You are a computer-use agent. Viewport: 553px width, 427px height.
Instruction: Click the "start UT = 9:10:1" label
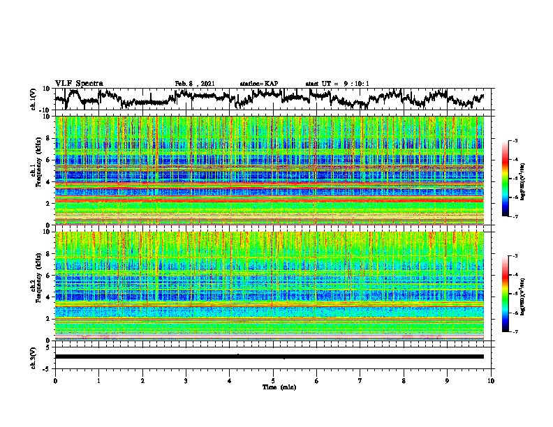click(337, 84)
